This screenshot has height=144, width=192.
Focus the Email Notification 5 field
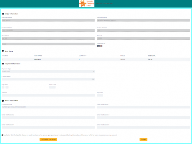(x=143, y=127)
